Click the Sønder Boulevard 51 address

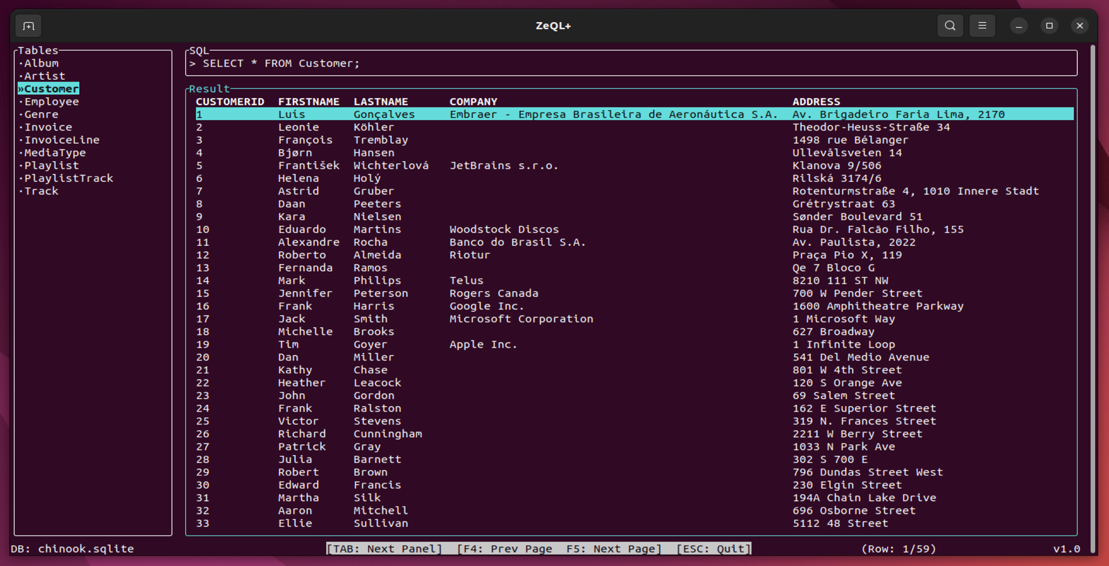click(x=857, y=217)
